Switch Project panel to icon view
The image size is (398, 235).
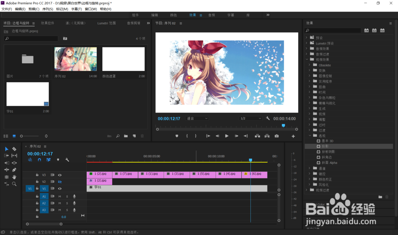pyautogui.click(x=14, y=136)
